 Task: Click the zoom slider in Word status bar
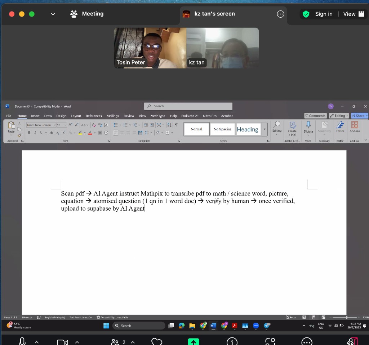(x=344, y=317)
